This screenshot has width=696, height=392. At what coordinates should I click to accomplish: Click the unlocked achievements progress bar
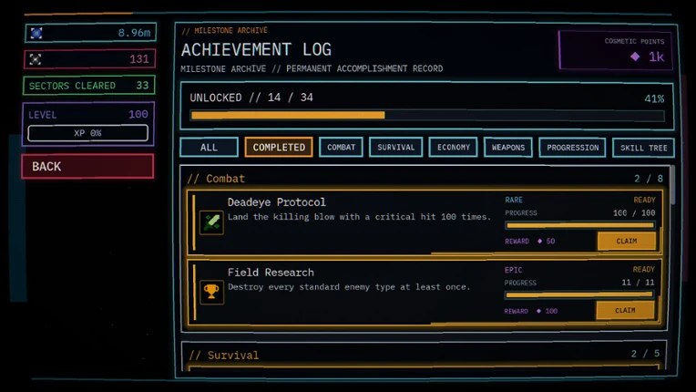[427, 116]
